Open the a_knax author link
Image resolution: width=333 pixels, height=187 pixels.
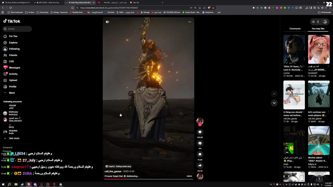pos(286,73)
